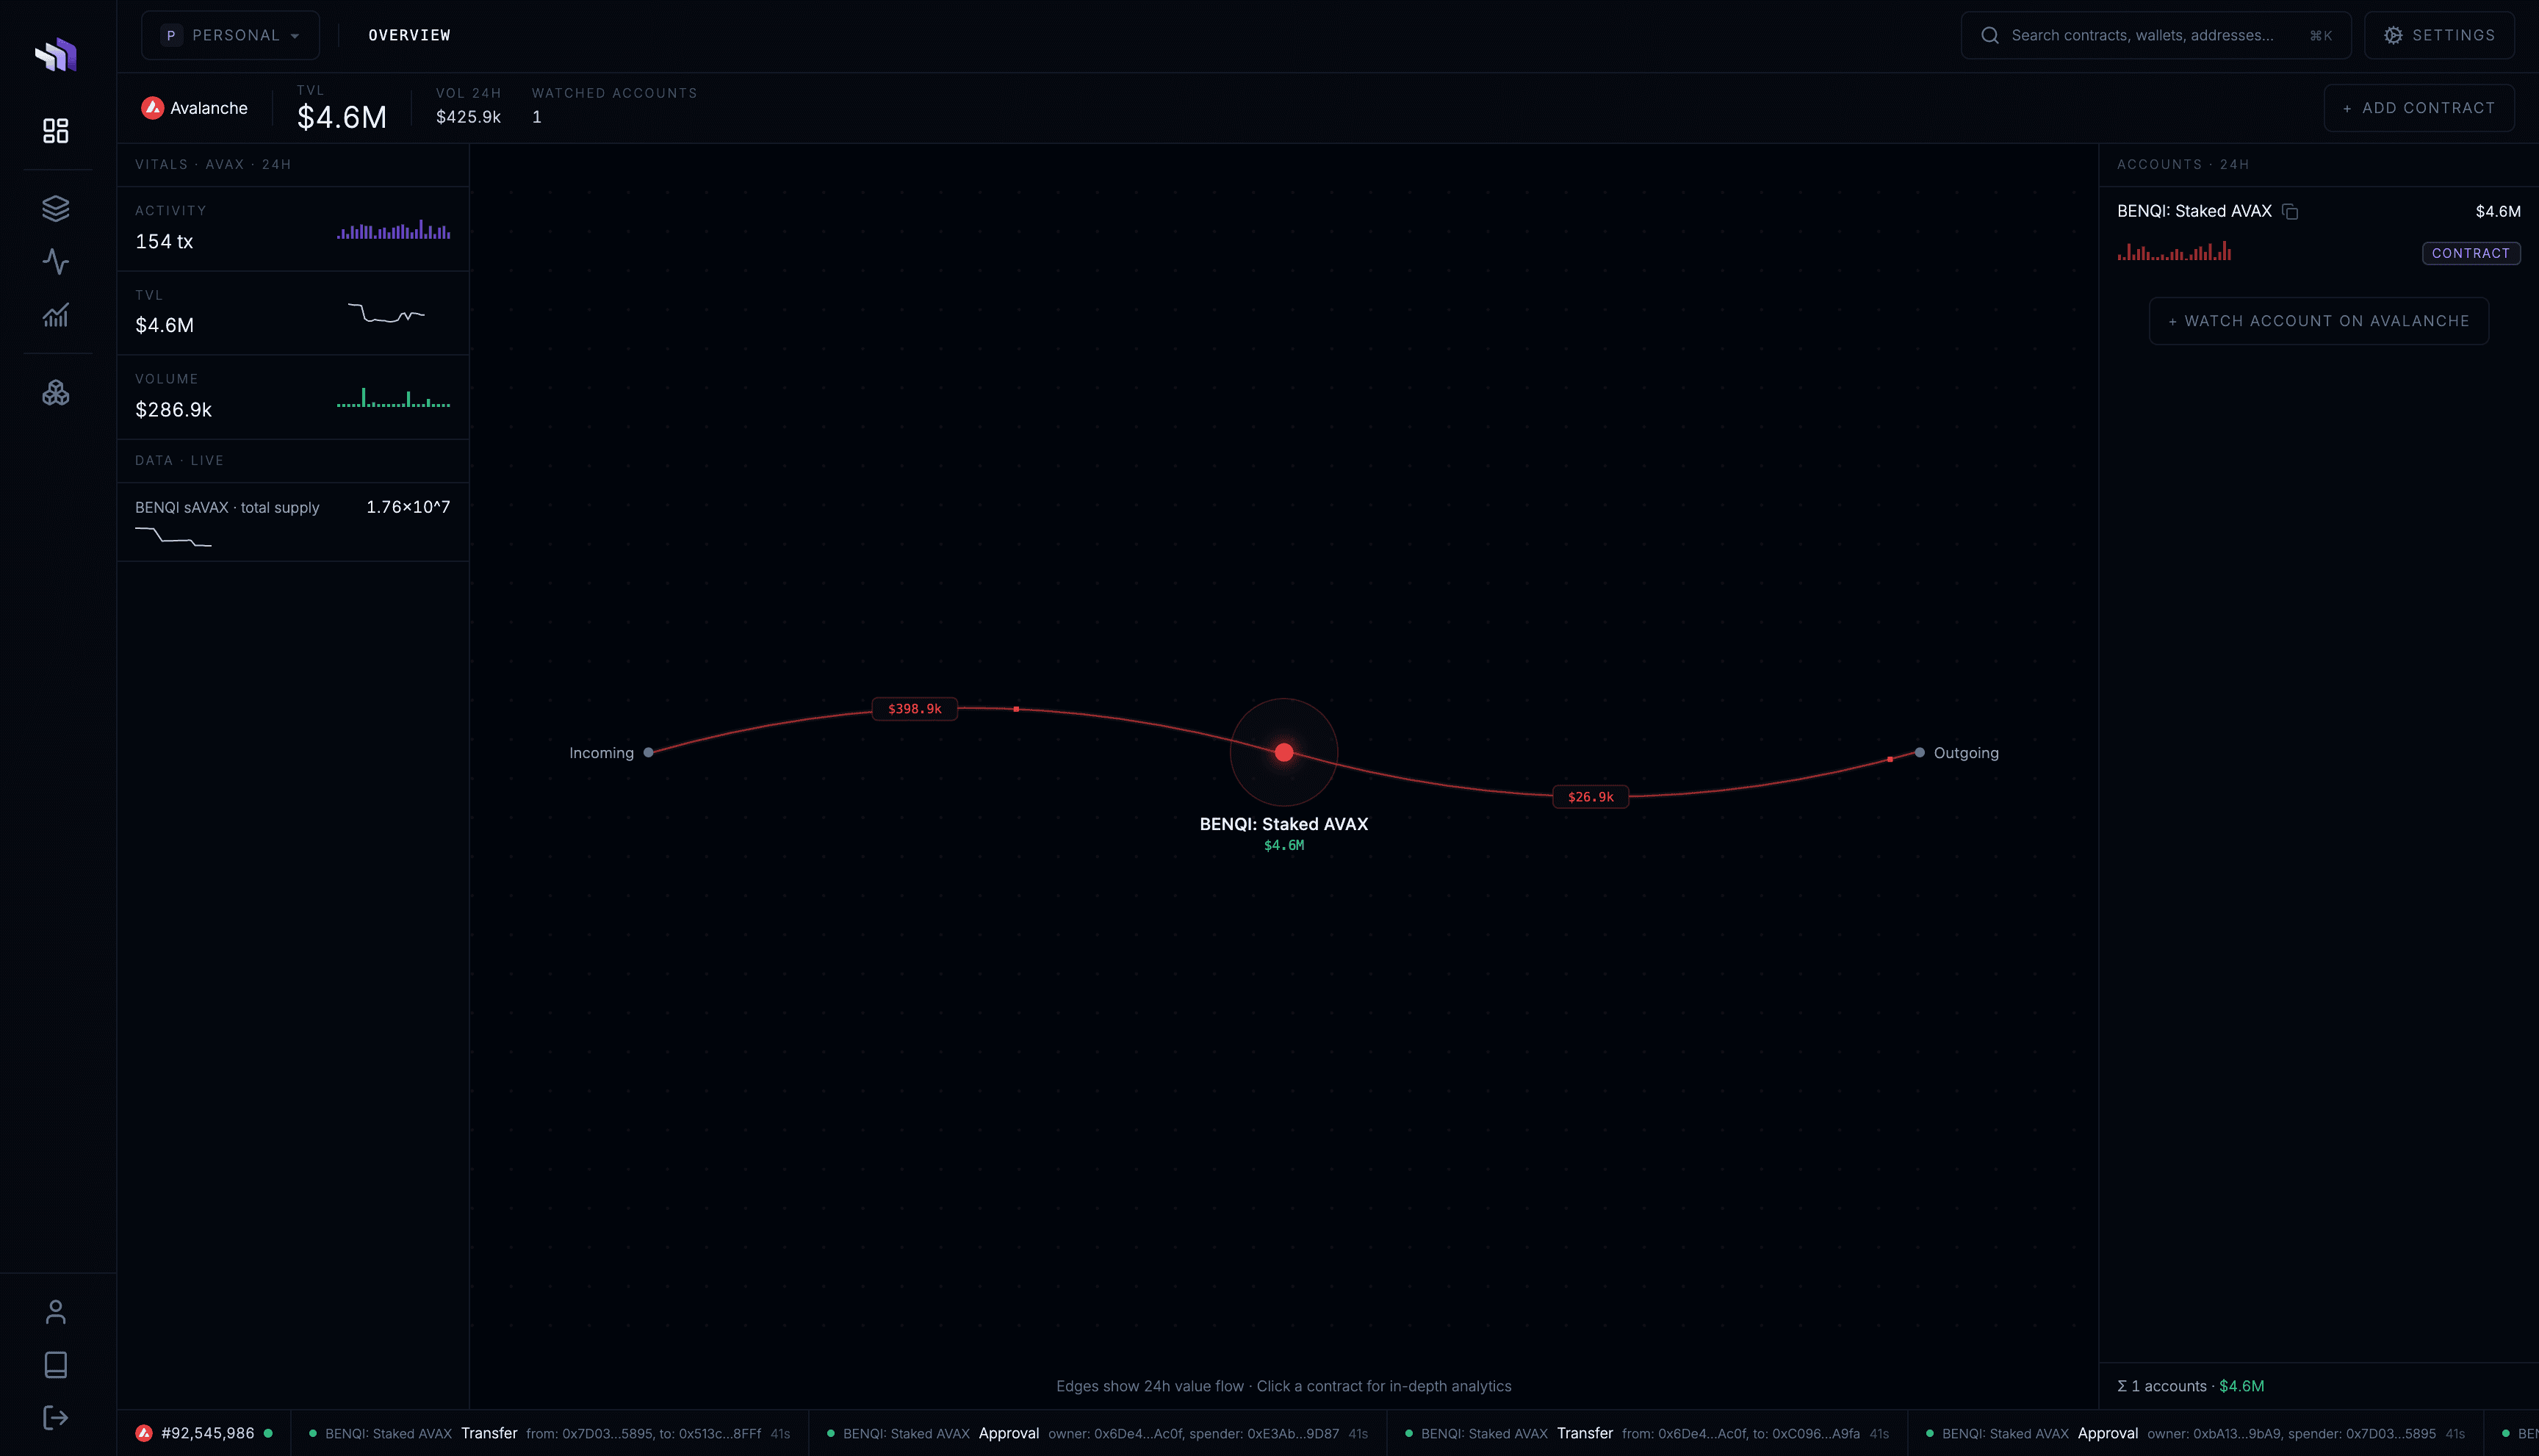The image size is (2539, 1456).
Task: Click Approval event owner 0x6De4...Ac0f
Action: coord(1097,1433)
